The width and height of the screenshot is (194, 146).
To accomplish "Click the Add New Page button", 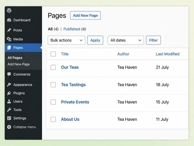I will [x=85, y=16].
